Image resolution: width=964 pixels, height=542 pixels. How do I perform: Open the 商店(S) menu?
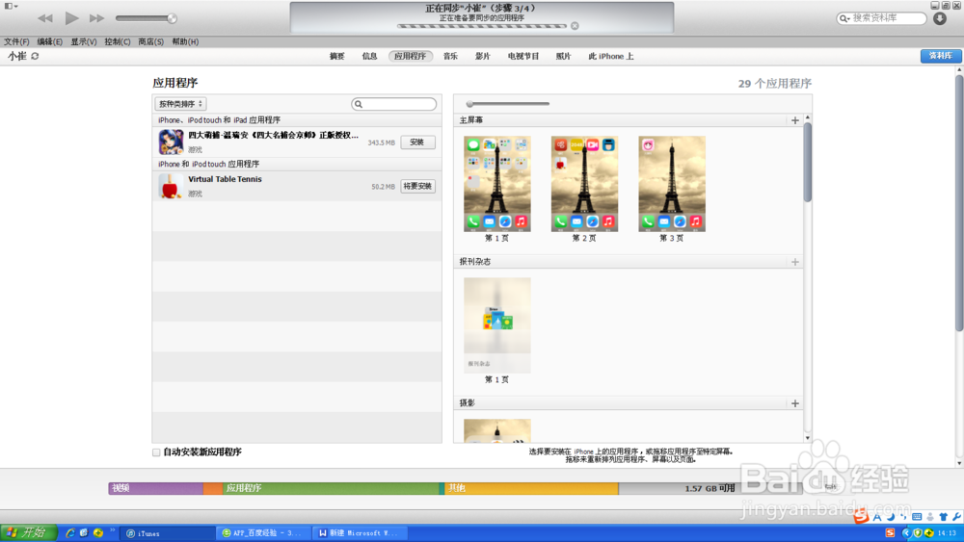tap(150, 41)
